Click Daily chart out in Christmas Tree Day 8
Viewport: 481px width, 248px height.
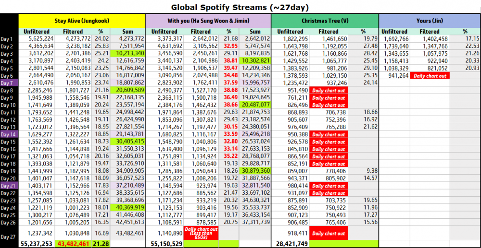click(329, 91)
